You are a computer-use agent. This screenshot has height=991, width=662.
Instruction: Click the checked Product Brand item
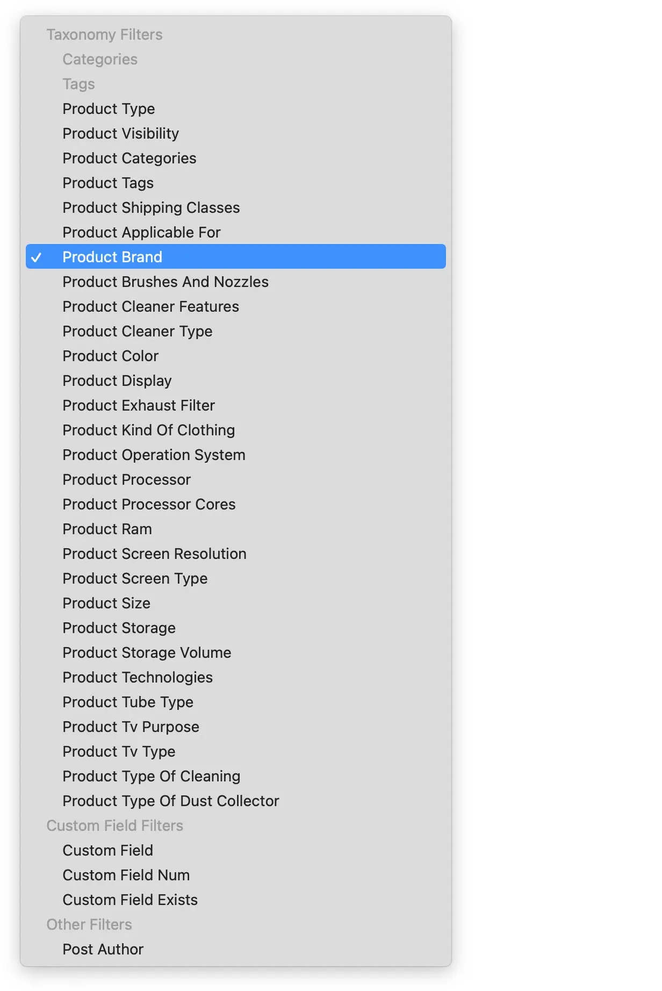[x=112, y=257]
